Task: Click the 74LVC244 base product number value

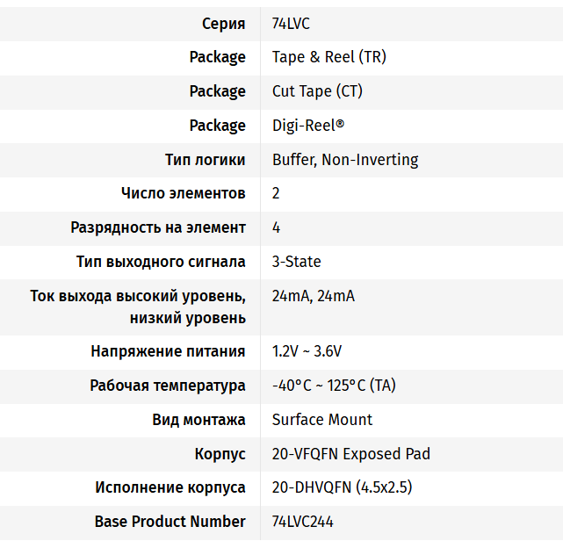Action: [303, 522]
